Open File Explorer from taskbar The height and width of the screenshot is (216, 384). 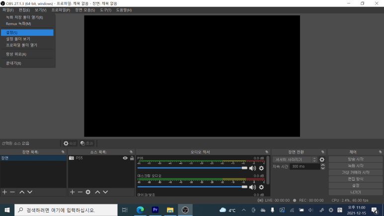(x=170, y=210)
